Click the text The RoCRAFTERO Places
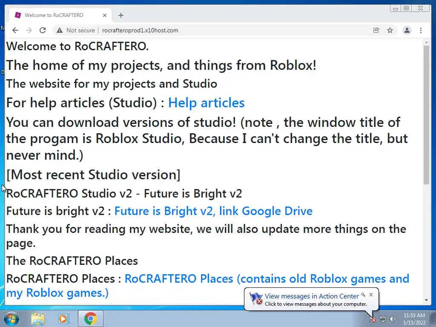This screenshot has height=327, width=436. (72, 261)
